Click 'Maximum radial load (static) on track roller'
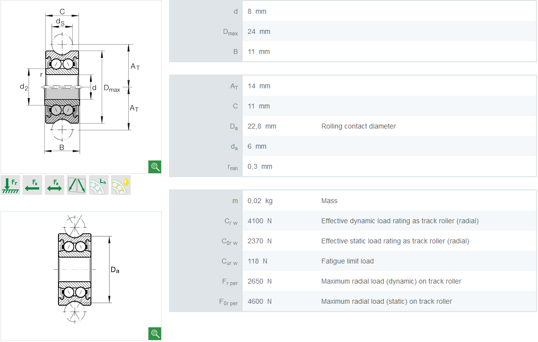This screenshot has height=342, width=538. pyautogui.click(x=386, y=301)
